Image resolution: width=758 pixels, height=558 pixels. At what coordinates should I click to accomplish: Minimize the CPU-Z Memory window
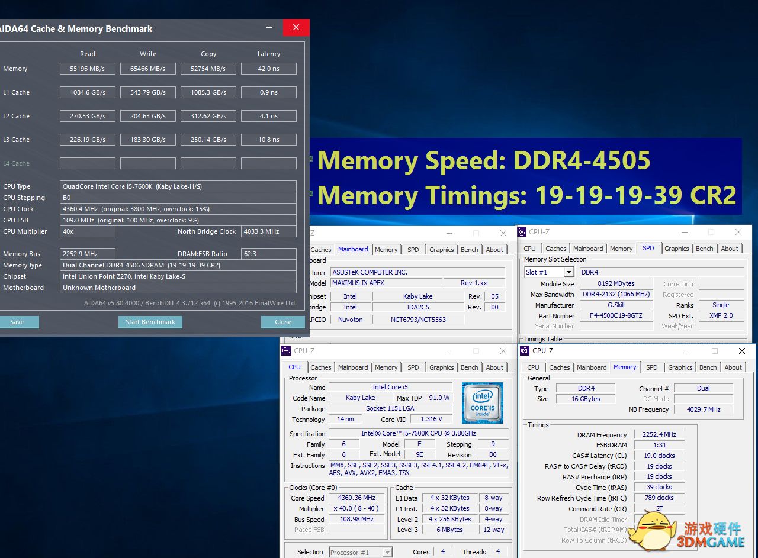coord(689,351)
